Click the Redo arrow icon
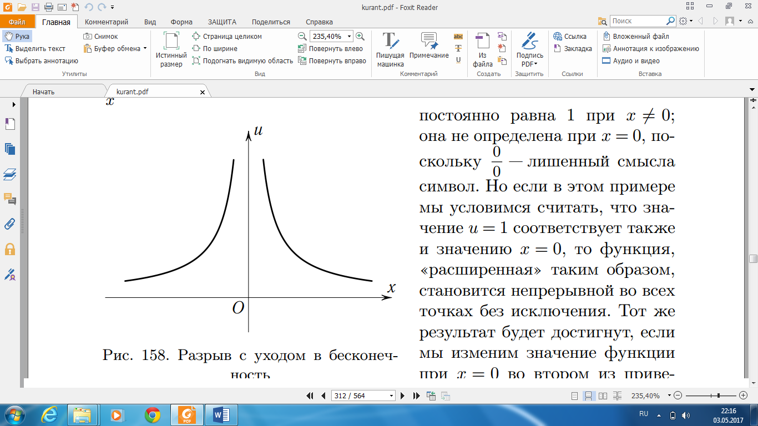This screenshot has height=426, width=758. pos(102,7)
